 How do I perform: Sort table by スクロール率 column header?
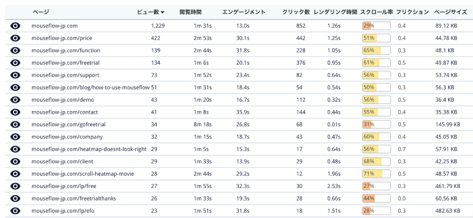pos(377,12)
